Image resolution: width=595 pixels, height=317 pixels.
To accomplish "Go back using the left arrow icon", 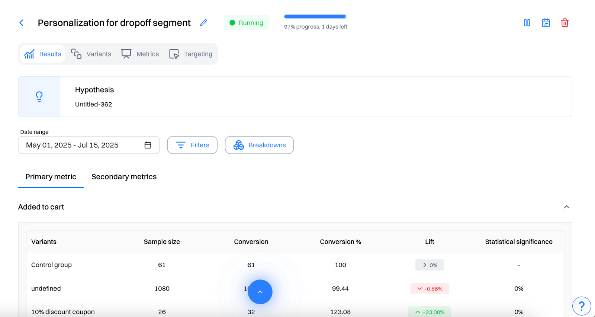I will (x=22, y=23).
